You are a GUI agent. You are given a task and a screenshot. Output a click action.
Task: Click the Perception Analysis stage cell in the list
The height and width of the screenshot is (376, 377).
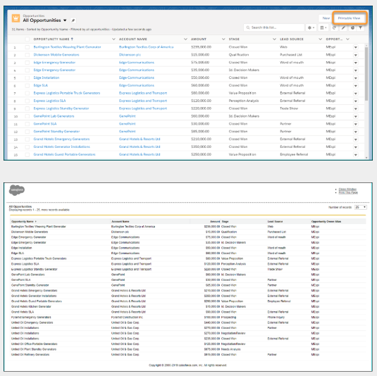[x=244, y=101]
